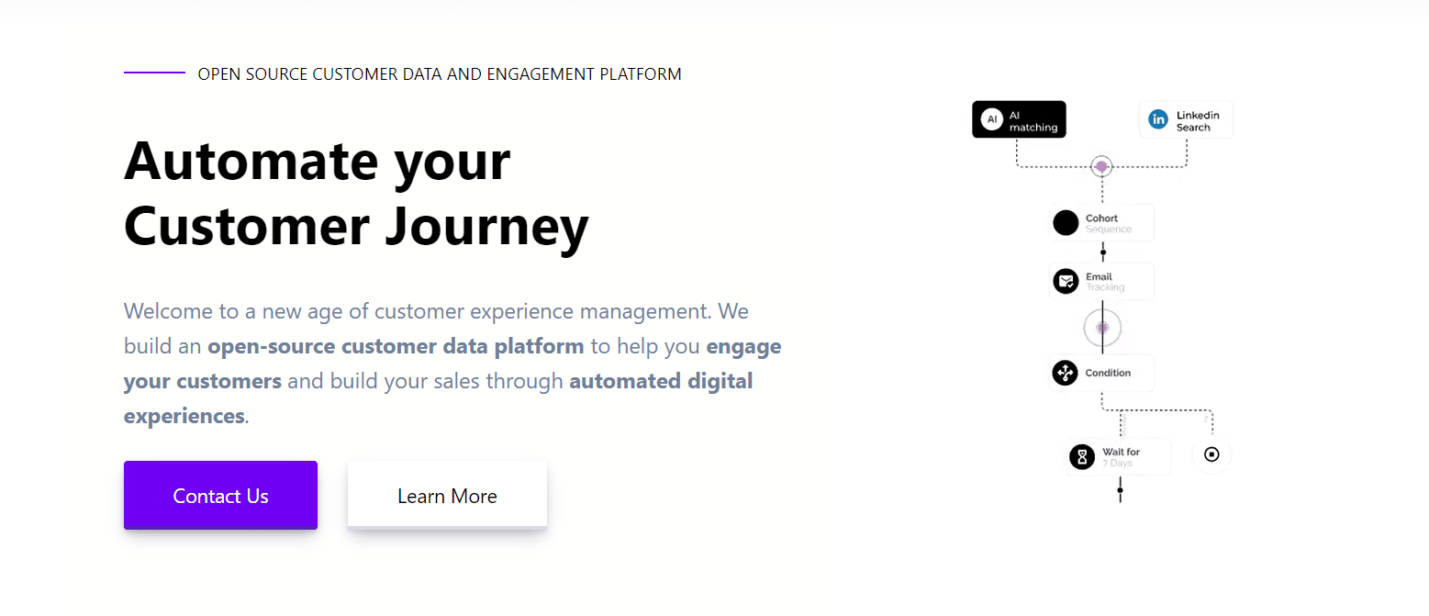Select the Condition node card
This screenshot has width=1429, height=616.
(x=1101, y=373)
